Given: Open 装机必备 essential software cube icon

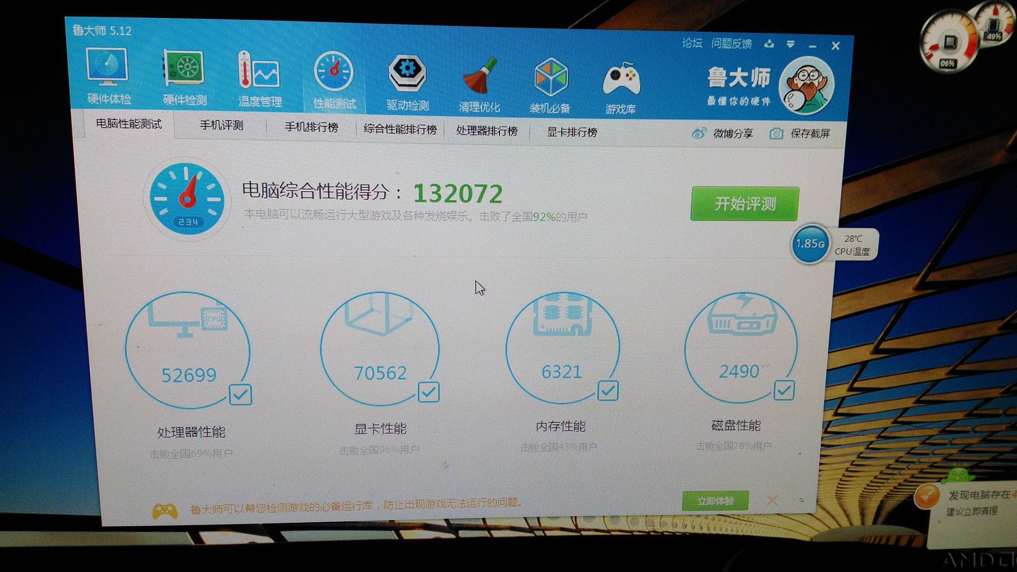Looking at the screenshot, I should coord(550,85).
